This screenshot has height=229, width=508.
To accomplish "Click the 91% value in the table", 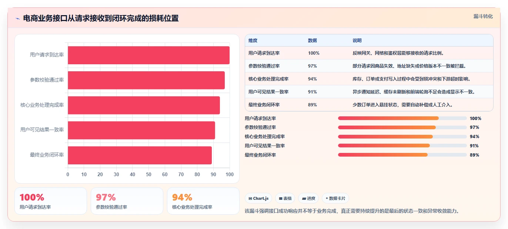I will click(x=313, y=92).
